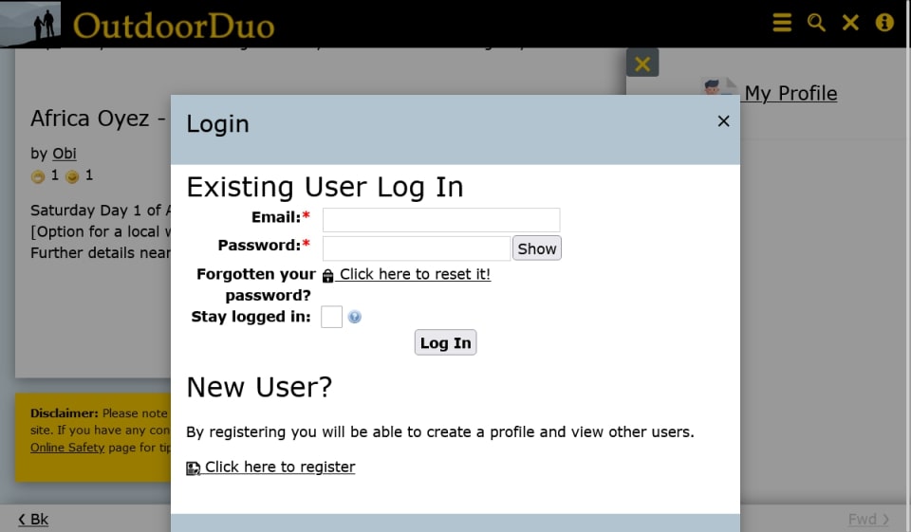Click the register icon before the register link
911x532 pixels.
tap(193, 468)
